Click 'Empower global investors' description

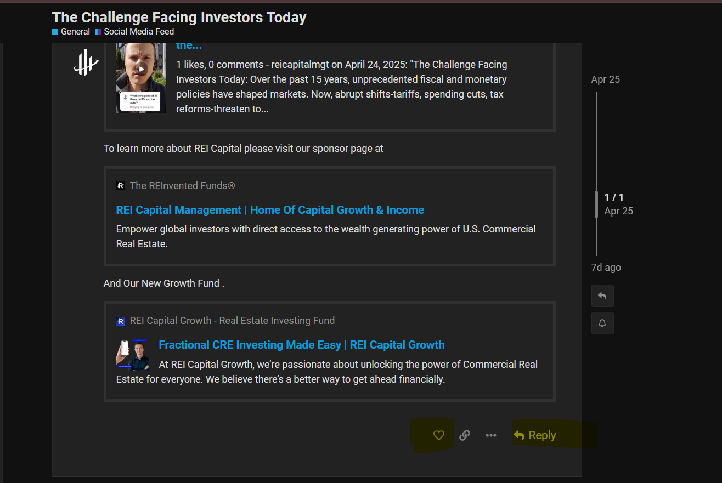[326, 236]
